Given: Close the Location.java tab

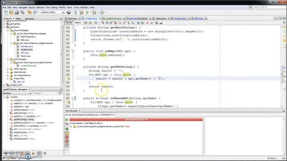Looking at the screenshot, I should [x=100, y=19].
